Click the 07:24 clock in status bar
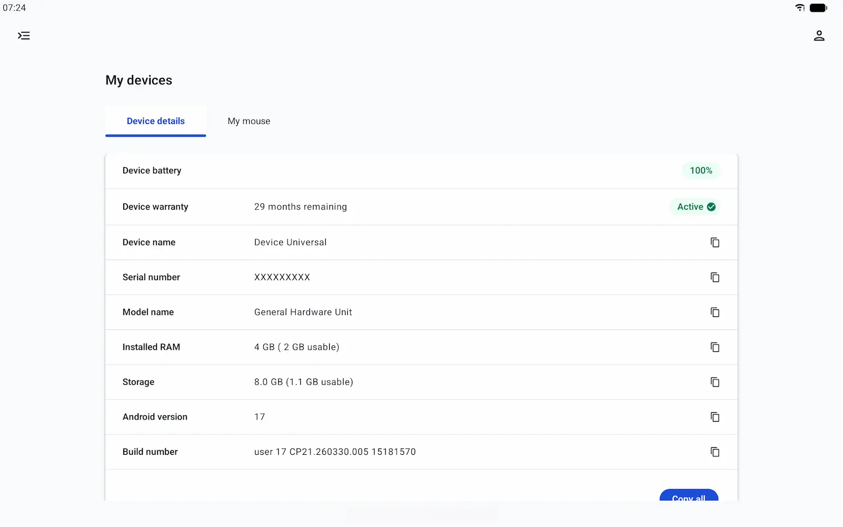Image resolution: width=843 pixels, height=527 pixels. [14, 8]
